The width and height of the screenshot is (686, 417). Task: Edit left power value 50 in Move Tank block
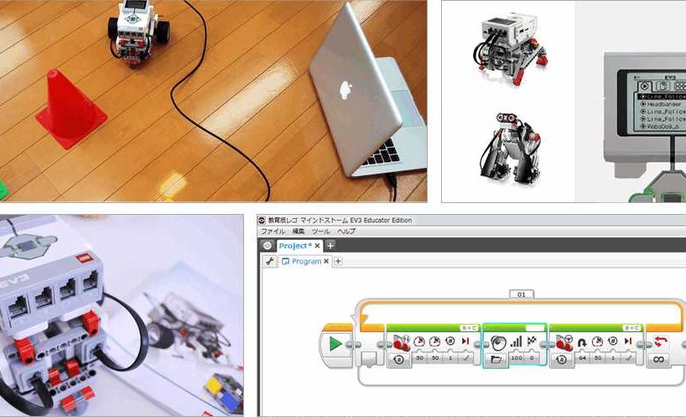tap(420, 358)
